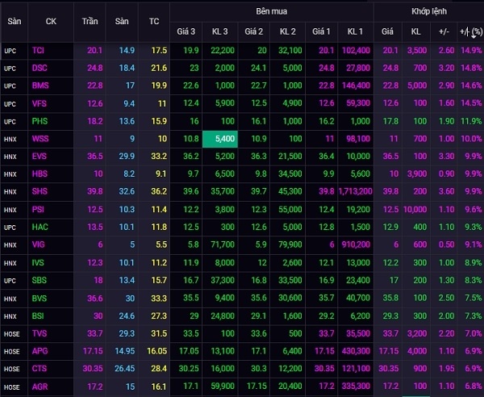Click VIG KL 2 value 79,900

tap(290, 244)
